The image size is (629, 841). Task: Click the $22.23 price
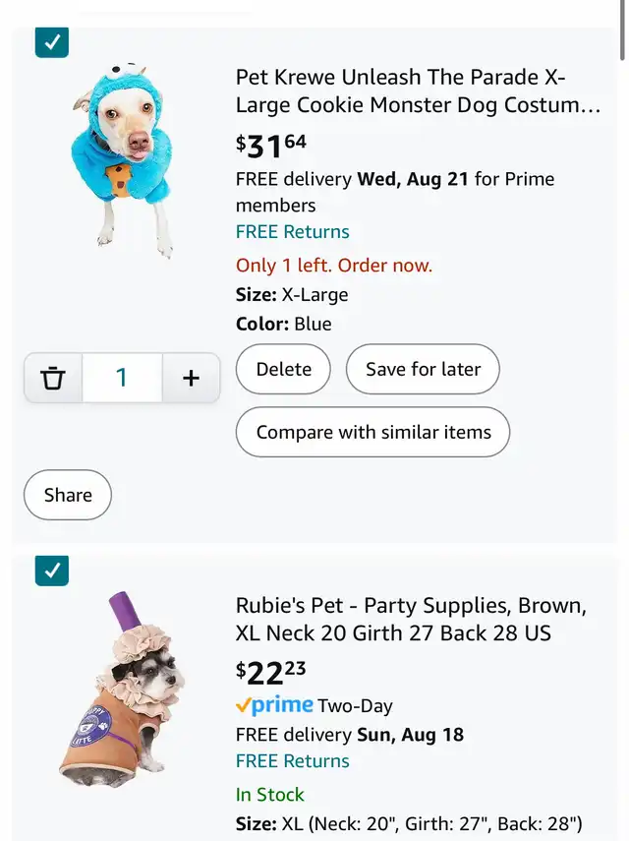point(271,673)
